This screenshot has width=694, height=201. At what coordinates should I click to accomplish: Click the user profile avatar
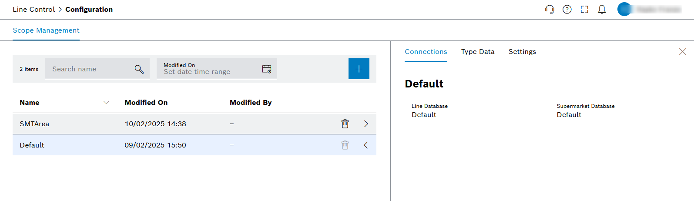[624, 9]
